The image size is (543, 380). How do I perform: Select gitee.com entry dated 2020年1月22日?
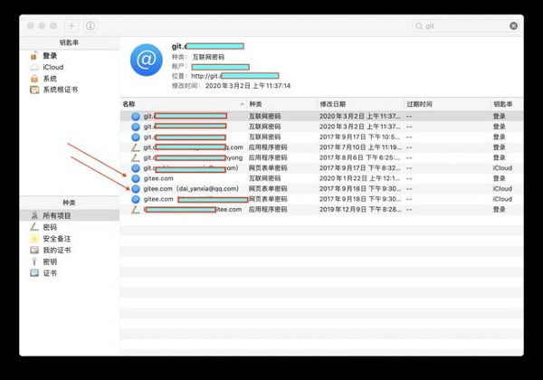pos(157,178)
